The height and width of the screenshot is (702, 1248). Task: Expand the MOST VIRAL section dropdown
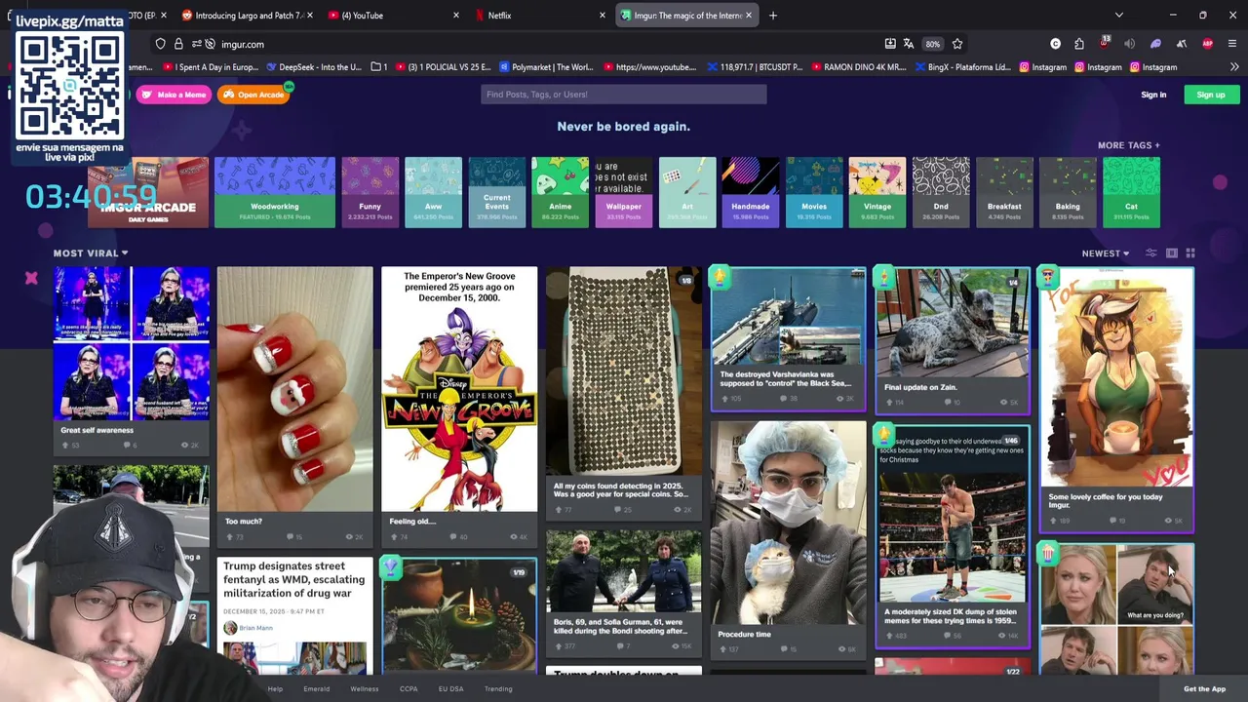[x=91, y=253]
